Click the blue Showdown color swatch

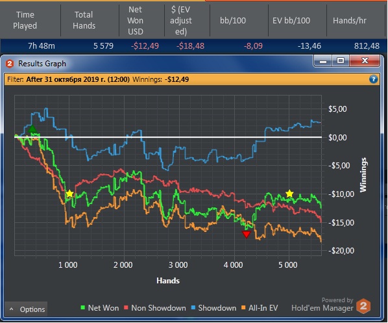tap(193, 307)
